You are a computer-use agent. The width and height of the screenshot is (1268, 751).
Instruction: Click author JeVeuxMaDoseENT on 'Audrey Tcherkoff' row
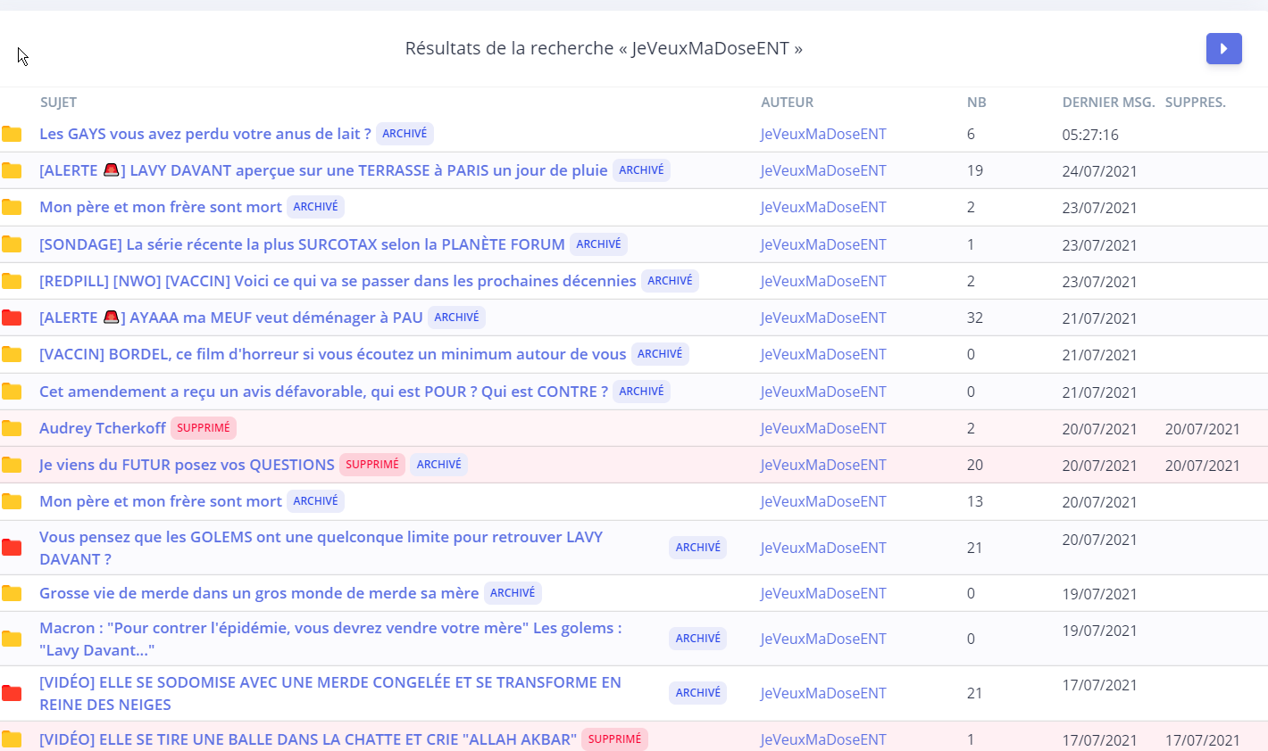coord(823,428)
